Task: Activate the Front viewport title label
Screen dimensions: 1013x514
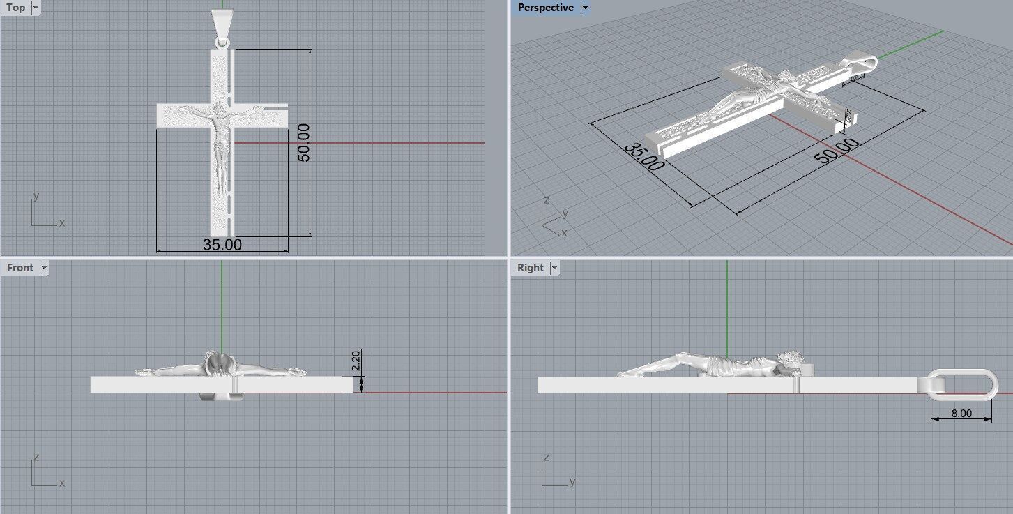Action: click(x=20, y=268)
